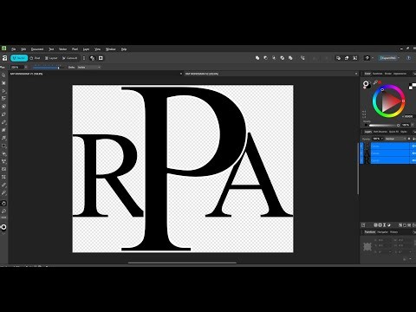Select the Zoom tool
This screenshot has height=312, width=416.
click(x=3, y=211)
